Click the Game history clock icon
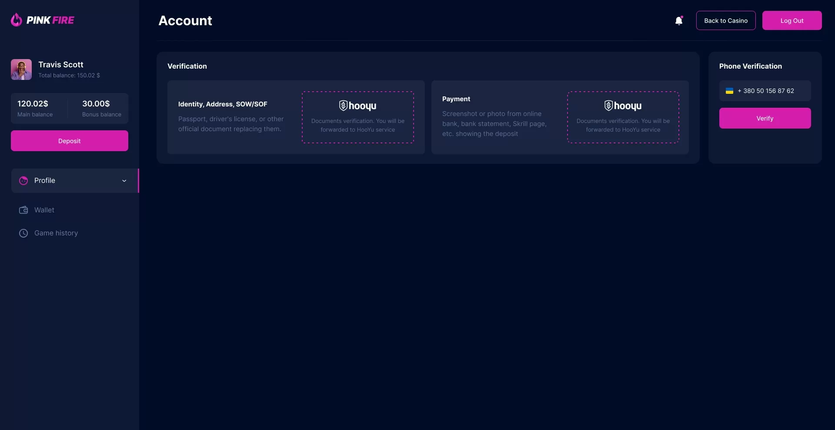Image resolution: width=835 pixels, height=430 pixels. [23, 233]
